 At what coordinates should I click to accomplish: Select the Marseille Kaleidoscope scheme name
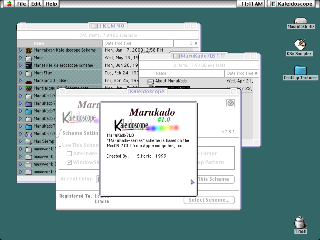click(x=63, y=65)
